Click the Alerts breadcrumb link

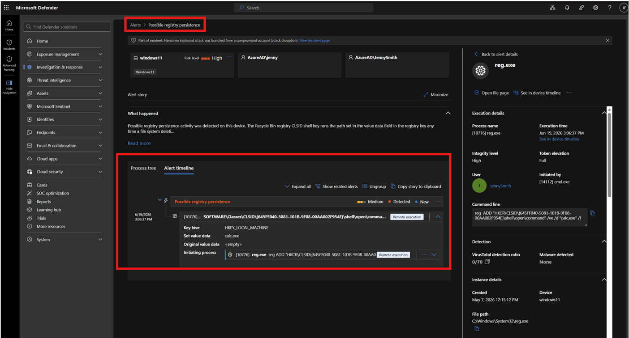click(x=135, y=25)
